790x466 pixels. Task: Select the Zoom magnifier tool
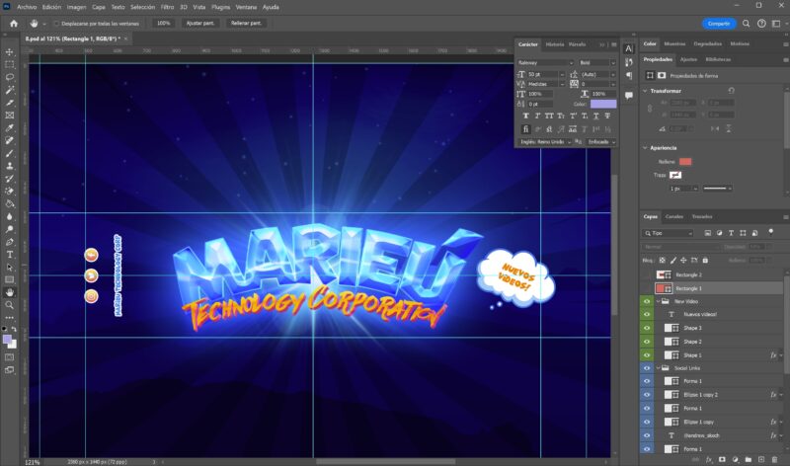10,305
